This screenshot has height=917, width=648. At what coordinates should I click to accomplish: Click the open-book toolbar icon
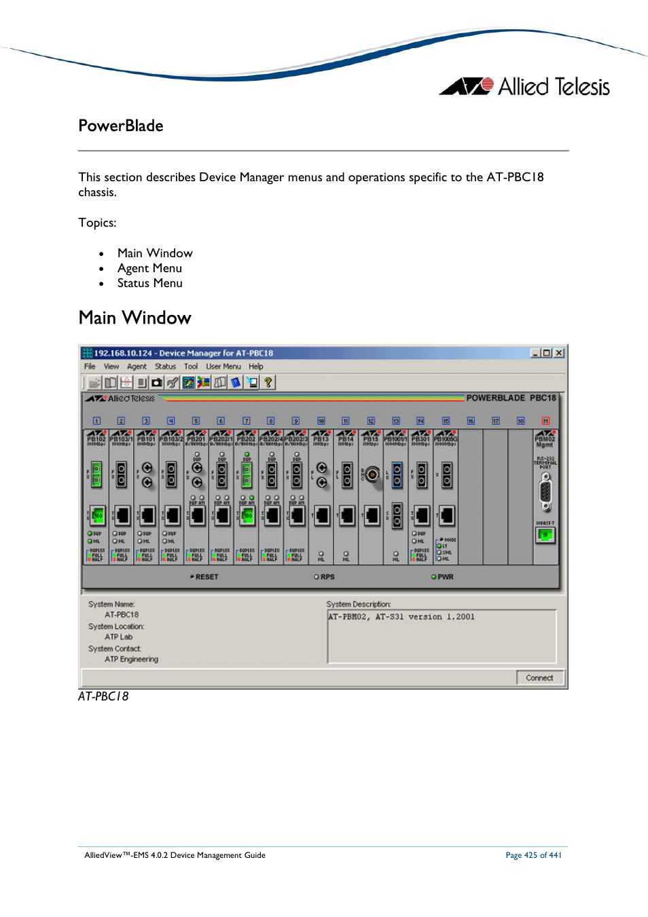pyautogui.click(x=110, y=383)
